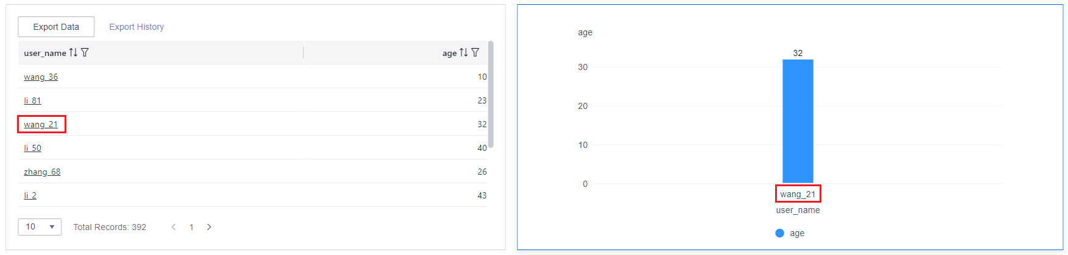Open the wang_36 user link
This screenshot has height=255, width=1068.
[x=41, y=77]
